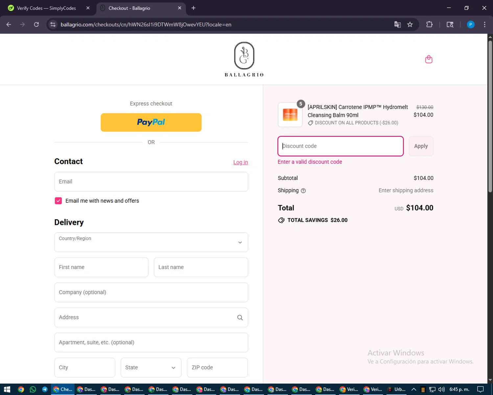Image resolution: width=493 pixels, height=395 pixels.
Task: Click the translate page icon in address bar
Action: pos(397,24)
